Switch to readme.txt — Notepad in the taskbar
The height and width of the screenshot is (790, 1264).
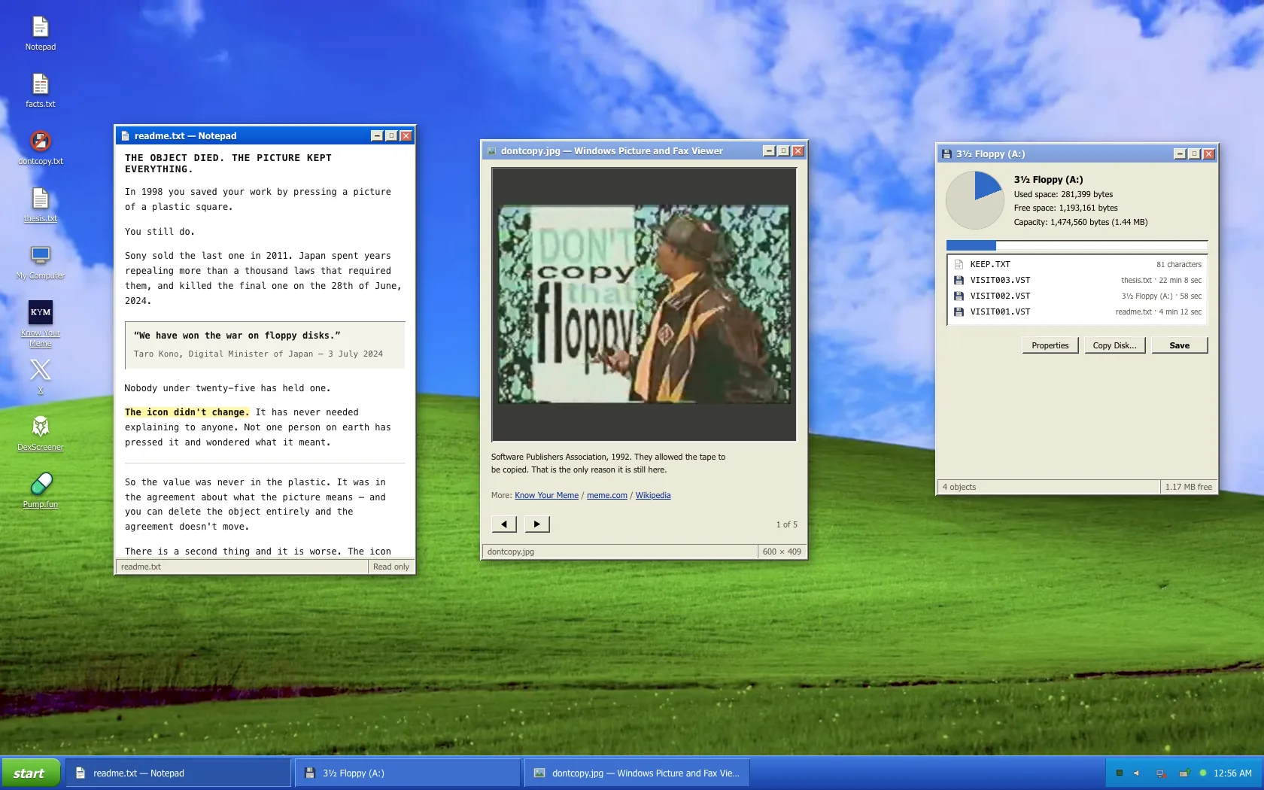179,773
